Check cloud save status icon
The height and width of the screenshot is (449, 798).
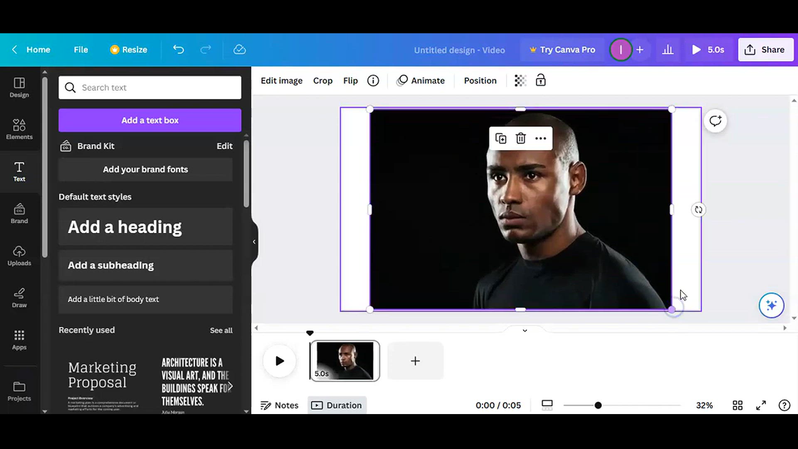pos(239,49)
